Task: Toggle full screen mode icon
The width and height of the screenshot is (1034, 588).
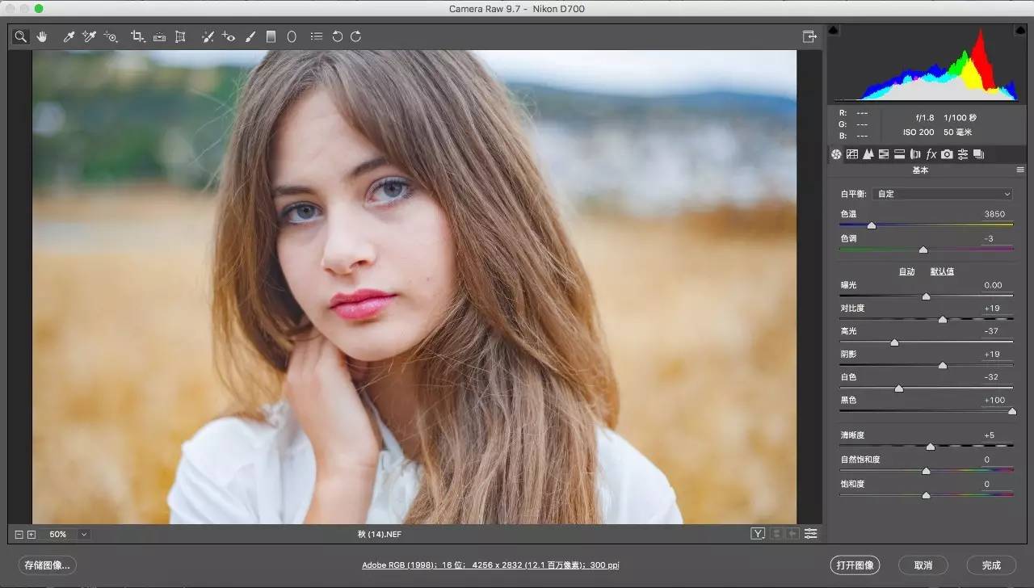Action: (809, 36)
